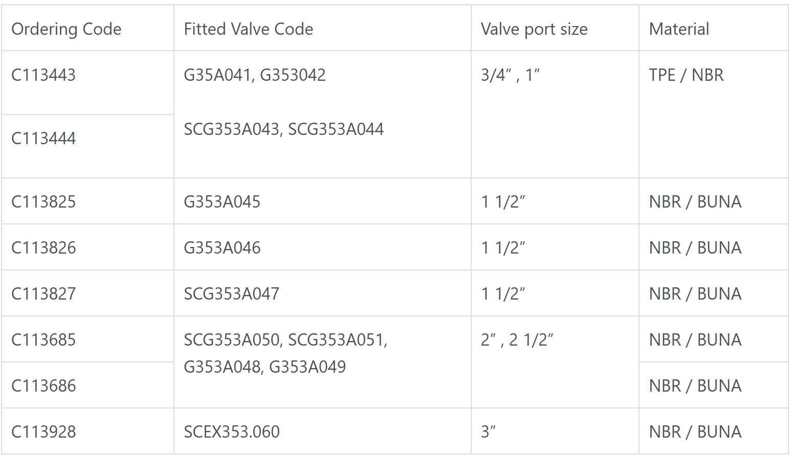Select ordering code C113825
The height and width of the screenshot is (455, 792).
[43, 202]
